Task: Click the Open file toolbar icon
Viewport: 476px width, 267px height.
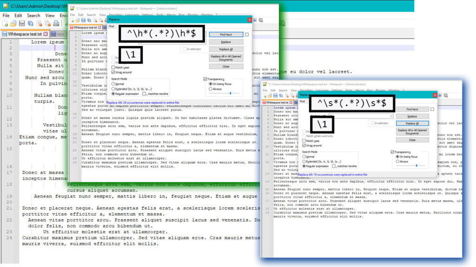Action: pyautogui.click(x=13, y=23)
